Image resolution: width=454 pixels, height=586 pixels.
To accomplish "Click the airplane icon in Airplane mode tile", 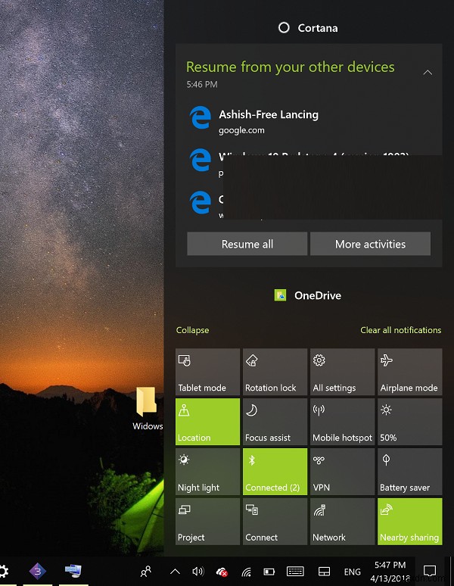I will (387, 360).
